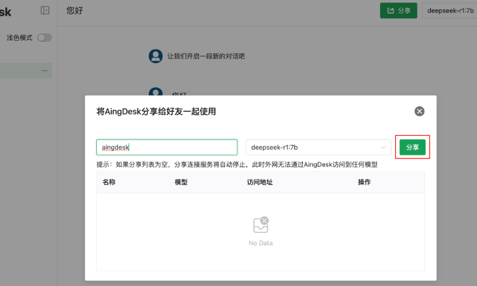The width and height of the screenshot is (477, 286).
Task: Toggle the 浅色模式 switch
Action: click(x=44, y=38)
